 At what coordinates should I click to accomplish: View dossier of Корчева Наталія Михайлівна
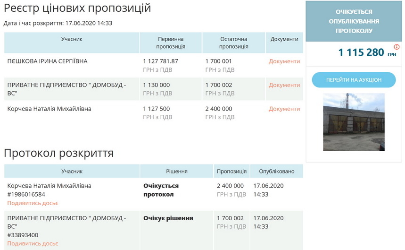(33, 203)
